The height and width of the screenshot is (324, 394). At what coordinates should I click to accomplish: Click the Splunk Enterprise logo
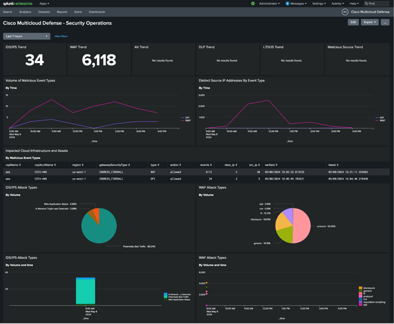point(17,3)
